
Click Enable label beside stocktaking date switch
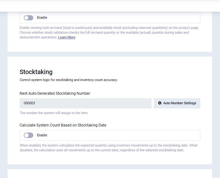click(42, 135)
